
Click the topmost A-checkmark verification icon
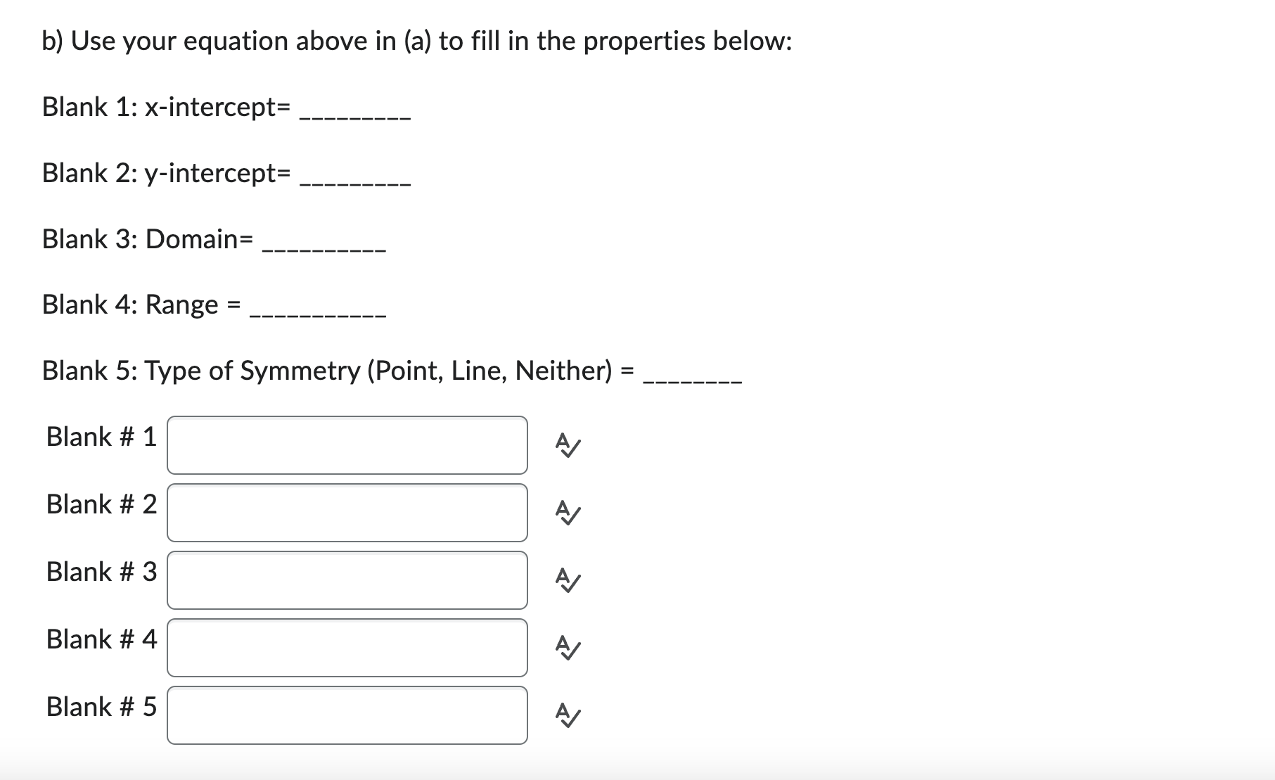point(567,445)
